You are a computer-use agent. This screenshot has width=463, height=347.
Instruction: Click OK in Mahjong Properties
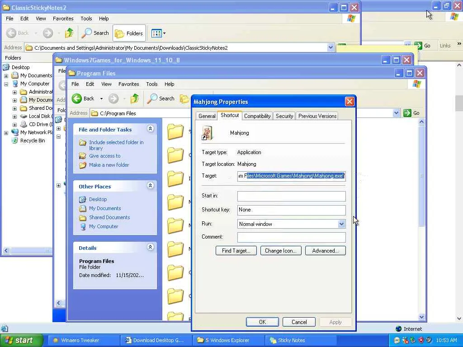click(x=262, y=322)
